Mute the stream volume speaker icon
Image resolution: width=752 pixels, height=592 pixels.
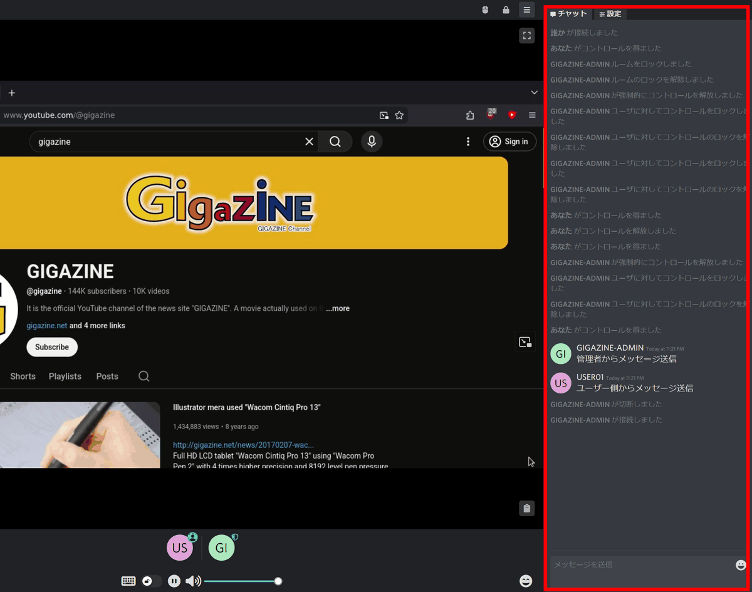[x=192, y=581]
